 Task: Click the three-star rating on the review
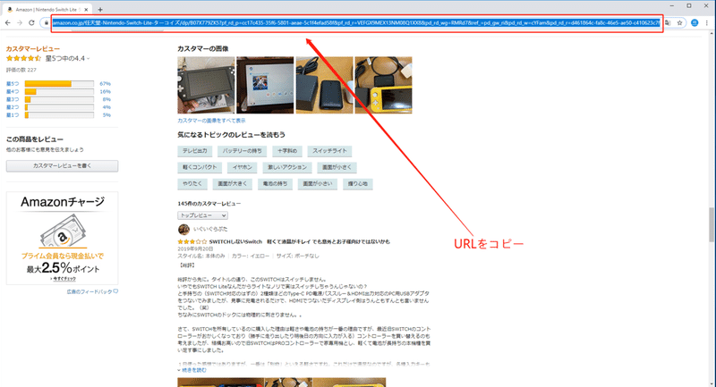coord(192,241)
